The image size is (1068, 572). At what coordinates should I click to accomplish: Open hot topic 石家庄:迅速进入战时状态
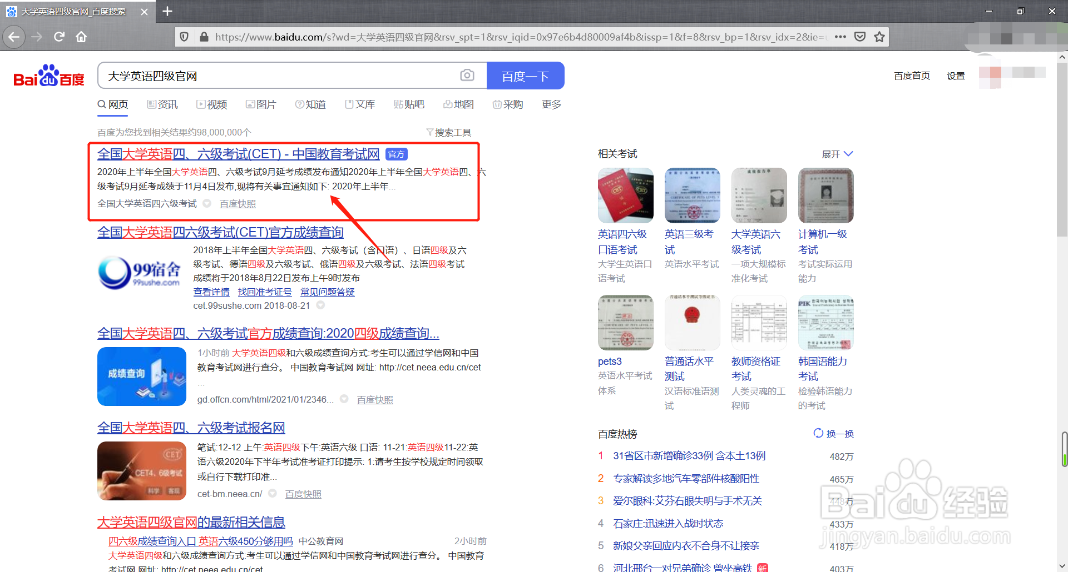click(x=668, y=524)
